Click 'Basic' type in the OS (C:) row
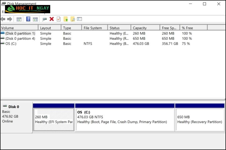Screen dimensions: 226x150 (x=67, y=44)
